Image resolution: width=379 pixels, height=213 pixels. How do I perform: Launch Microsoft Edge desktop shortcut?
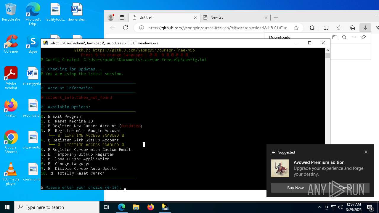tap(33, 14)
